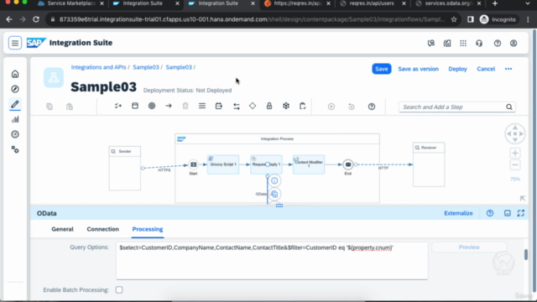Image resolution: width=537 pixels, height=302 pixels.
Task: Zoom in the canvas with plus button
Action: (x=515, y=153)
